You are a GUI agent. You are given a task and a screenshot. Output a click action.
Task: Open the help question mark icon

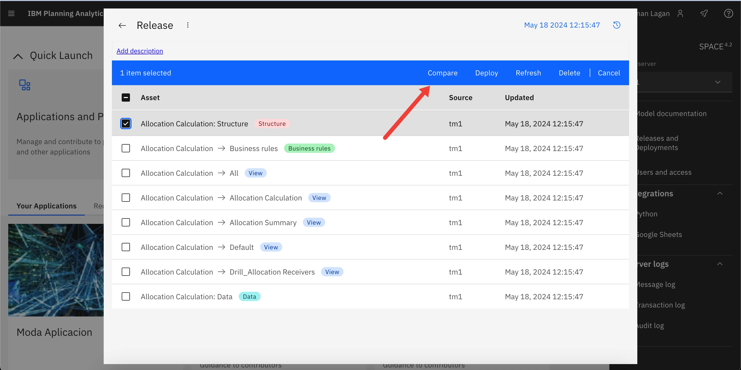(728, 13)
